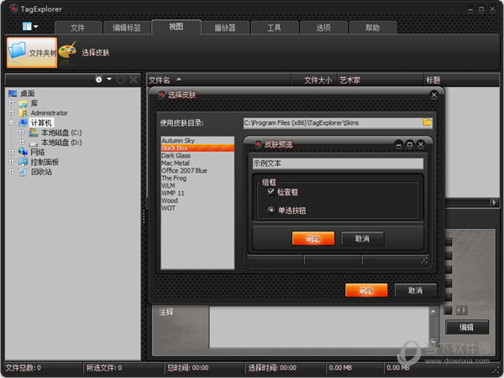Viewport: 504px width, 378px height.
Task: Open the 选项 tab
Action: [x=323, y=28]
